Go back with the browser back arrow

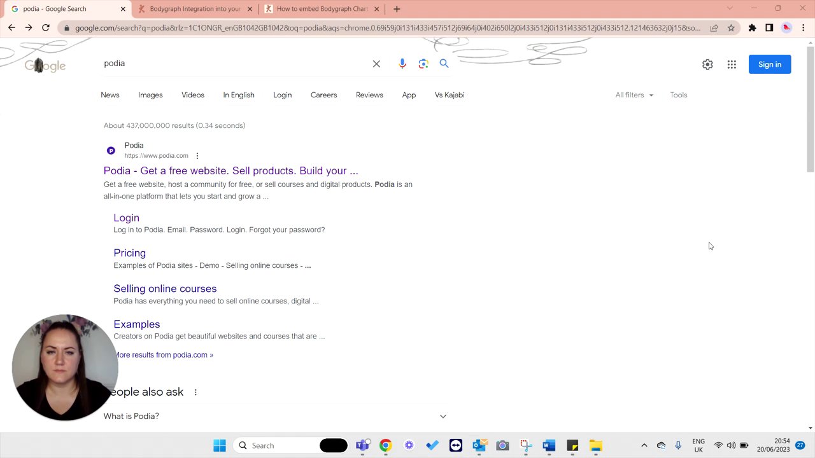pos(11,27)
